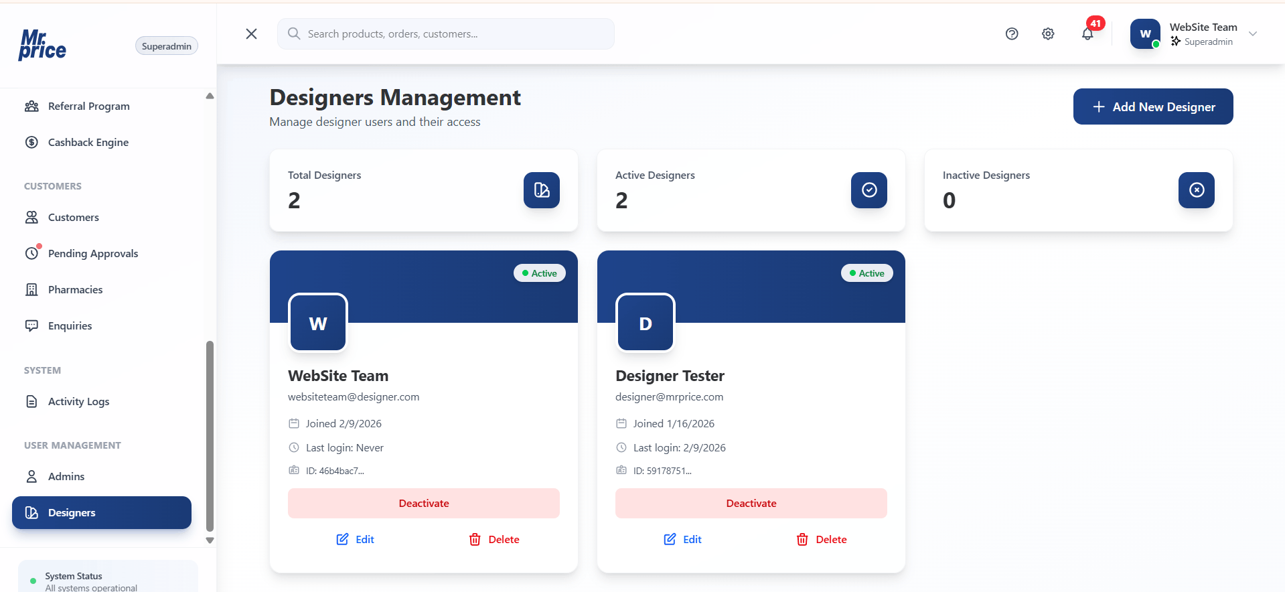This screenshot has width=1285, height=592.
Task: Click 'ID: 59178751...' text
Action: point(662,471)
